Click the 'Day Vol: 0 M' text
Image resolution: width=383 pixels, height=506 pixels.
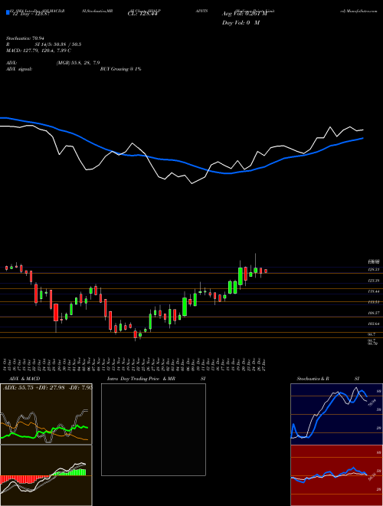(241, 23)
